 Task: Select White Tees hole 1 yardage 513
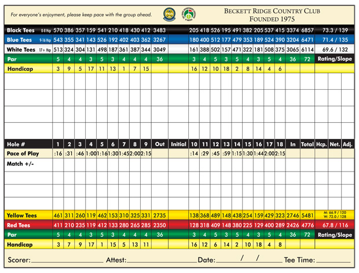[x=58, y=49]
